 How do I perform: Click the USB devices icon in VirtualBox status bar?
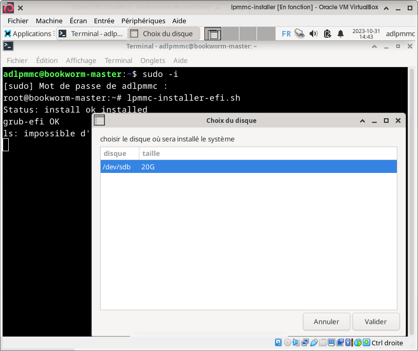click(x=314, y=343)
